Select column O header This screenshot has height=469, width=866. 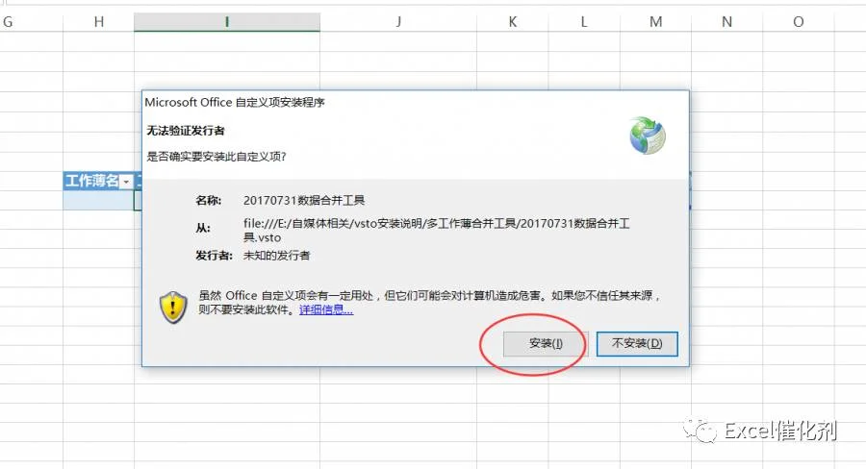[798, 22]
